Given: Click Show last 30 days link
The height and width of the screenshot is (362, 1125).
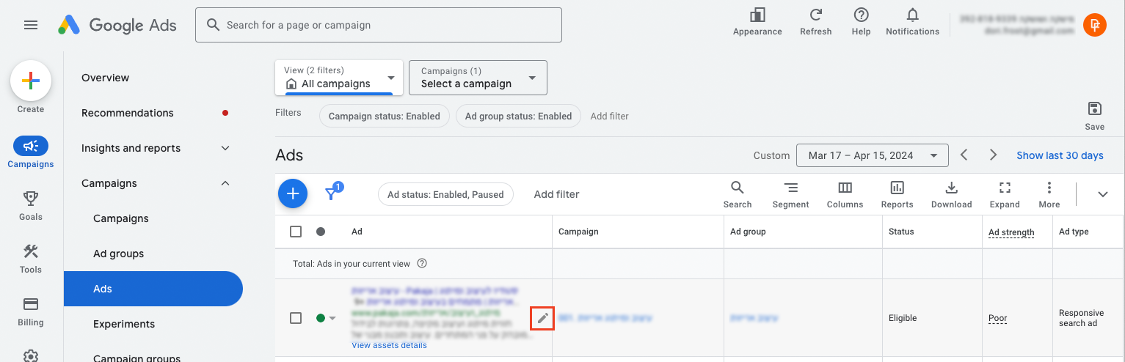Looking at the screenshot, I should (x=1060, y=155).
